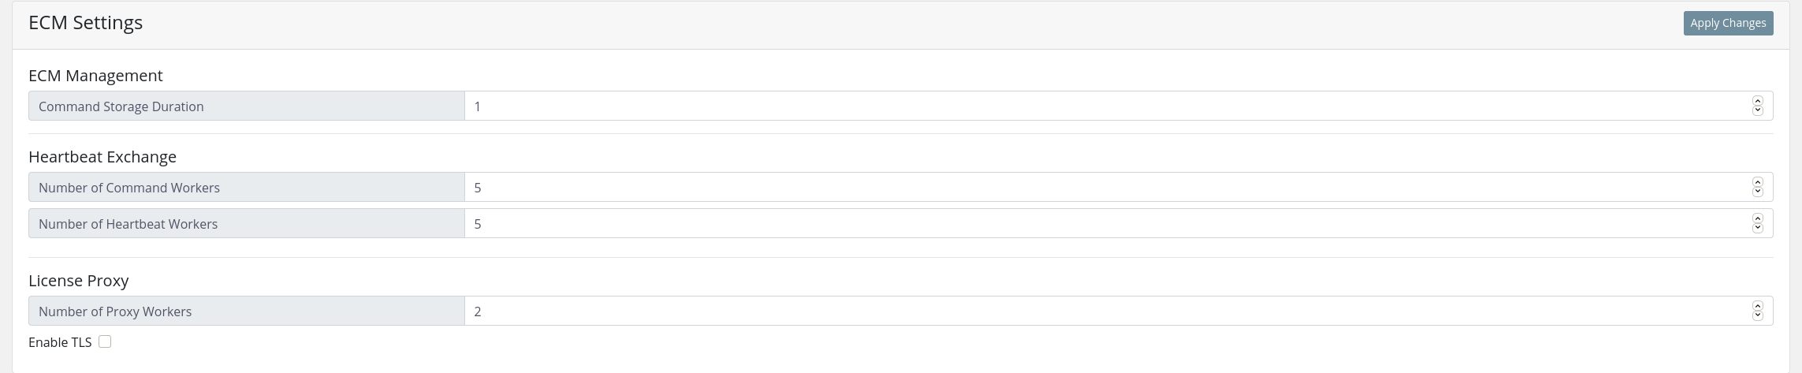The height and width of the screenshot is (373, 1802).
Task: Click the Command Storage Duration label
Action: point(121,106)
